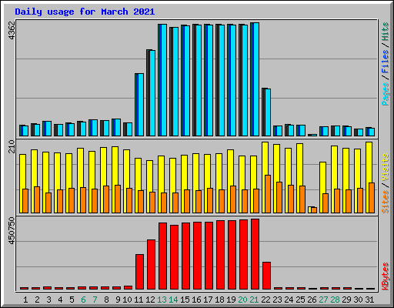This screenshot has width=394, height=308.
Task: Select the red KBytes bar for day 18
Action: point(220,255)
